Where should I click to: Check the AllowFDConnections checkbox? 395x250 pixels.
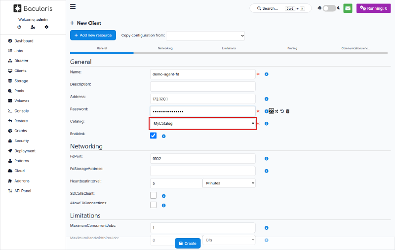(x=153, y=205)
